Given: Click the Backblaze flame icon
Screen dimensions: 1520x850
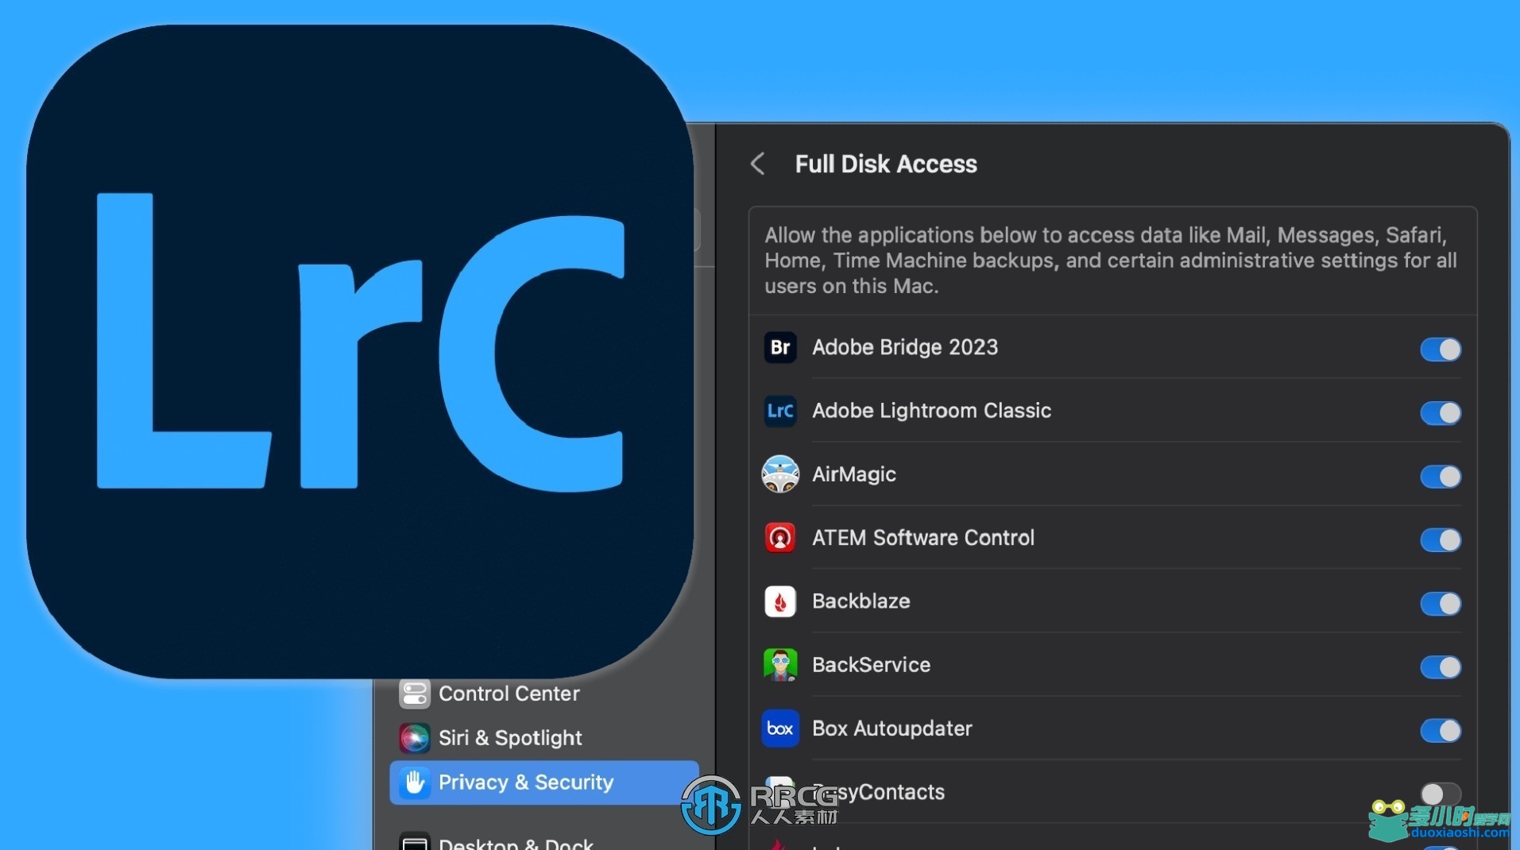Looking at the screenshot, I should click(779, 601).
